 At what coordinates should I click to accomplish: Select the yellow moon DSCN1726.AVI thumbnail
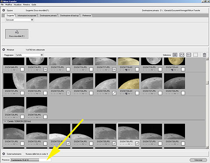coord(129,81)
